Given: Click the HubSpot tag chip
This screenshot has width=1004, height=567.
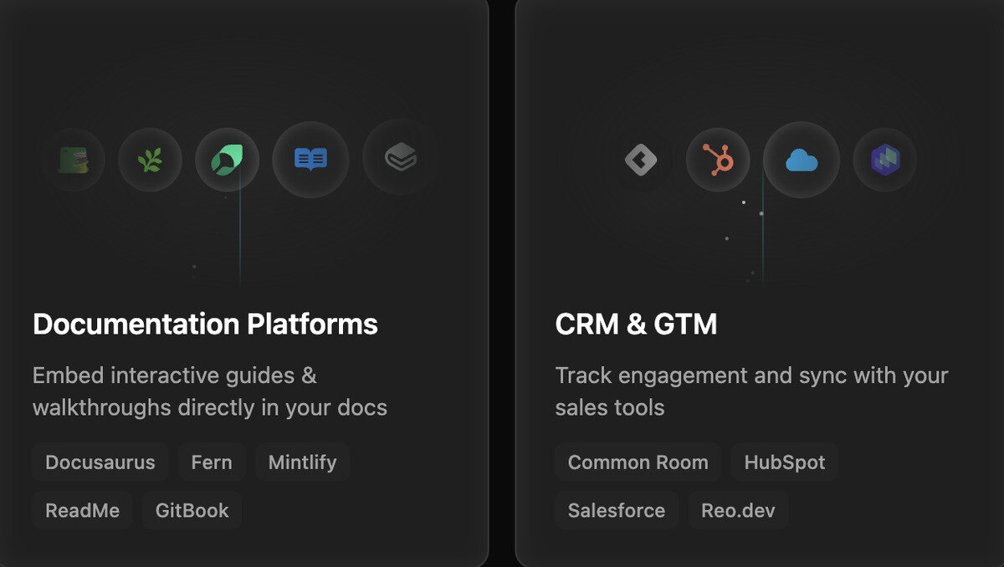Looking at the screenshot, I should pos(785,462).
